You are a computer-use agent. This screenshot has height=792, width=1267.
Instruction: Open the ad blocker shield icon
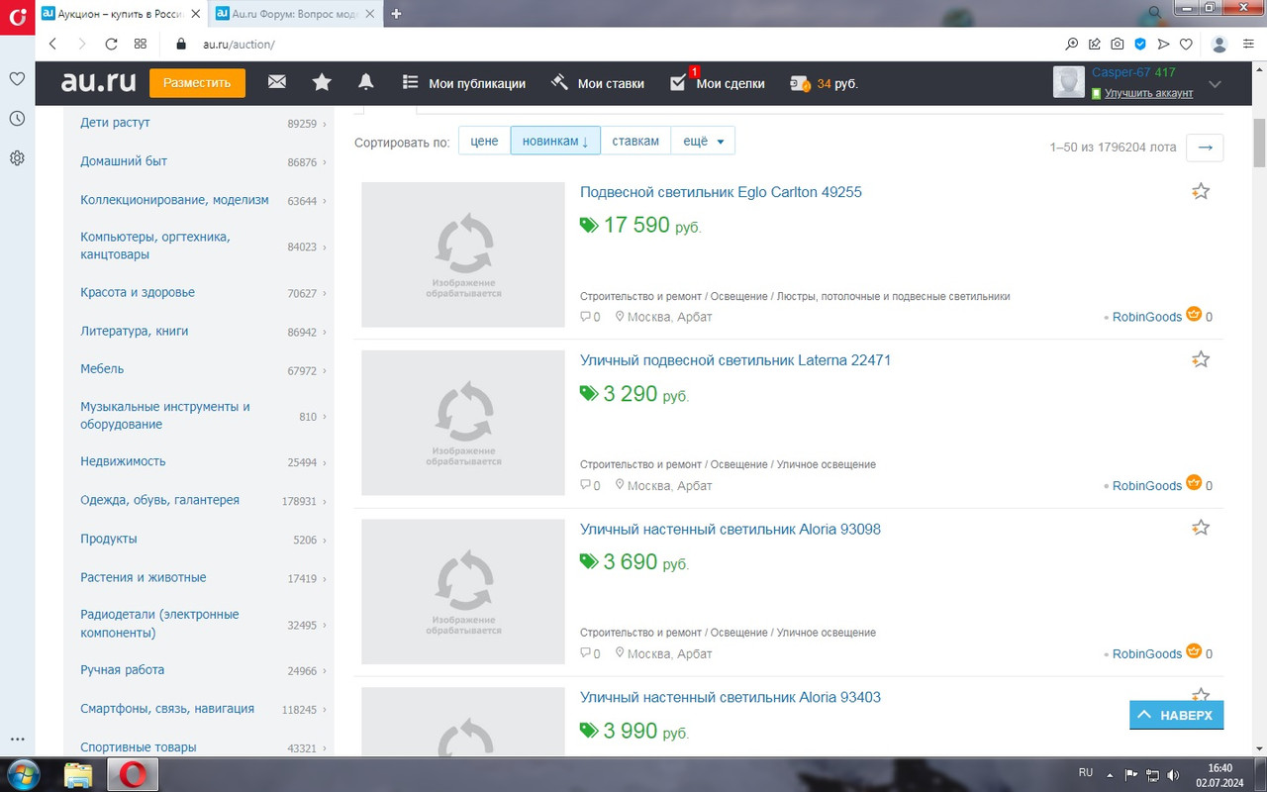[1140, 44]
